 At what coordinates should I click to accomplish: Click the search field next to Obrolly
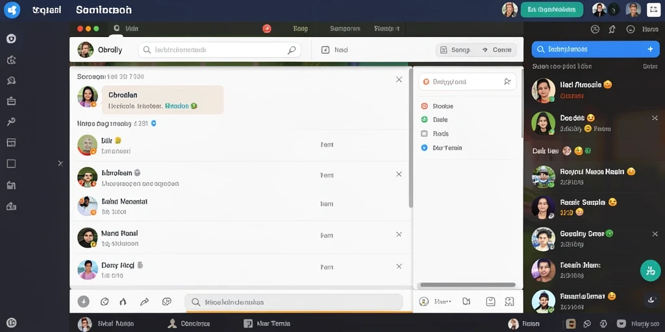pyautogui.click(x=220, y=50)
